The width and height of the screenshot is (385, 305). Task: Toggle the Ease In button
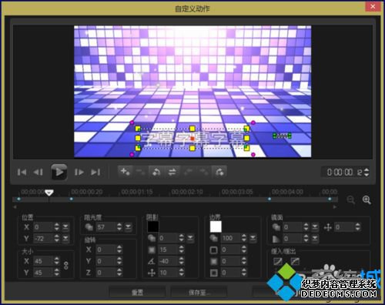(278, 261)
